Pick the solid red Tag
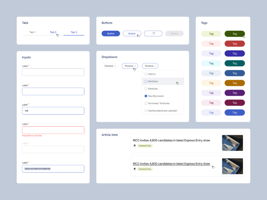The image size is (267, 200). [x=234, y=43]
